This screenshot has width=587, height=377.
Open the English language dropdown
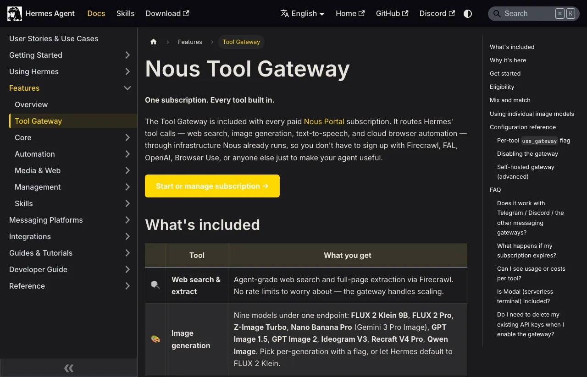[x=302, y=14]
